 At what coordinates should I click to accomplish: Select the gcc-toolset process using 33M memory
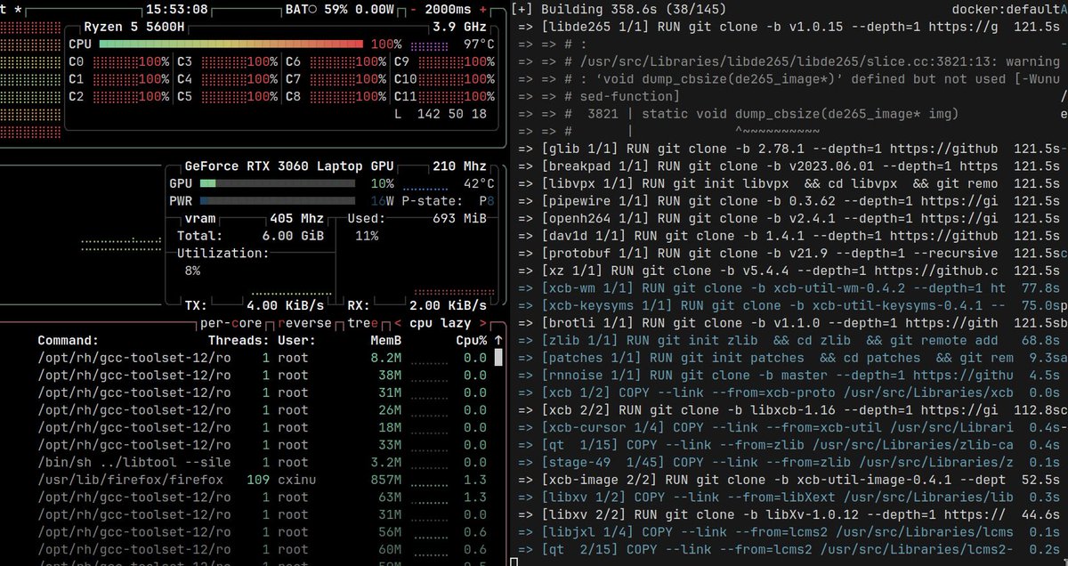(263, 445)
